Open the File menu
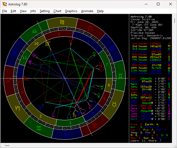The height and width of the screenshot is (148, 177). point(5,11)
